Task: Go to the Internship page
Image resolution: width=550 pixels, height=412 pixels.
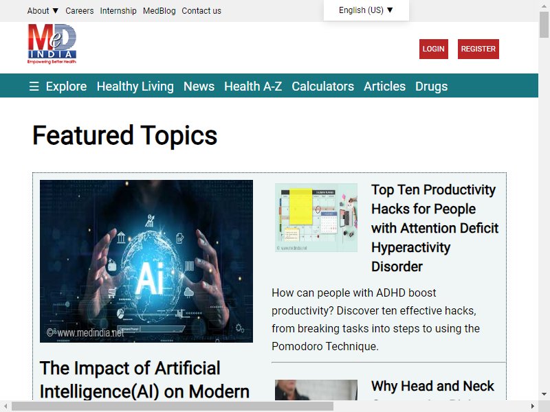Action: click(x=118, y=11)
